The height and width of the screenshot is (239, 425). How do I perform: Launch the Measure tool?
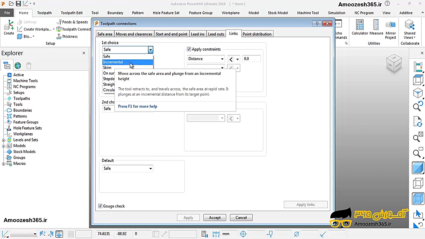(x=376, y=27)
